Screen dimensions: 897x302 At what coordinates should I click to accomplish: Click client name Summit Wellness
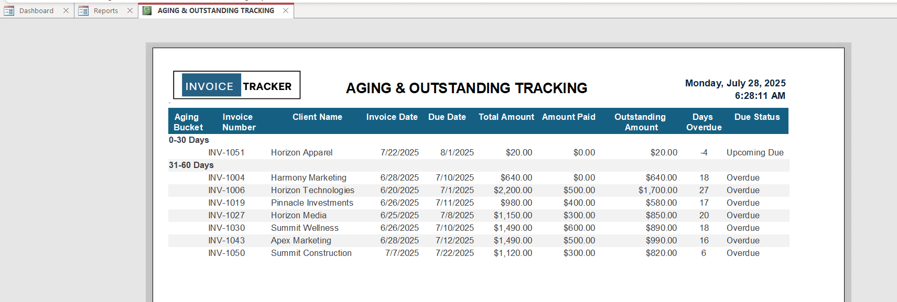[x=305, y=228]
